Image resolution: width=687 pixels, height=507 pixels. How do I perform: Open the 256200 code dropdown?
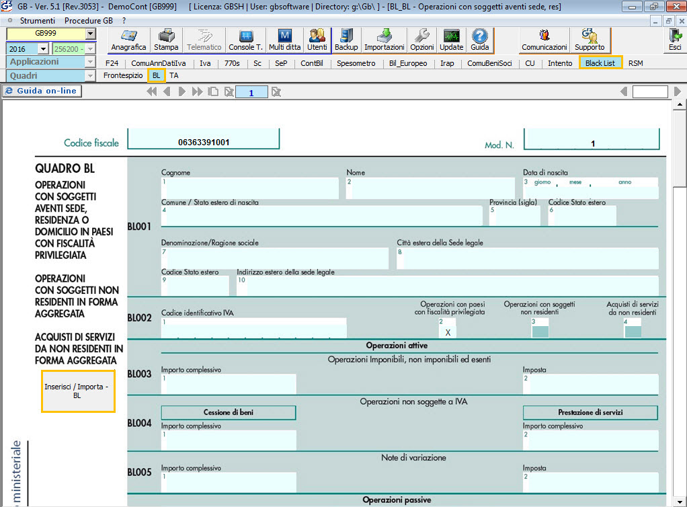click(90, 48)
